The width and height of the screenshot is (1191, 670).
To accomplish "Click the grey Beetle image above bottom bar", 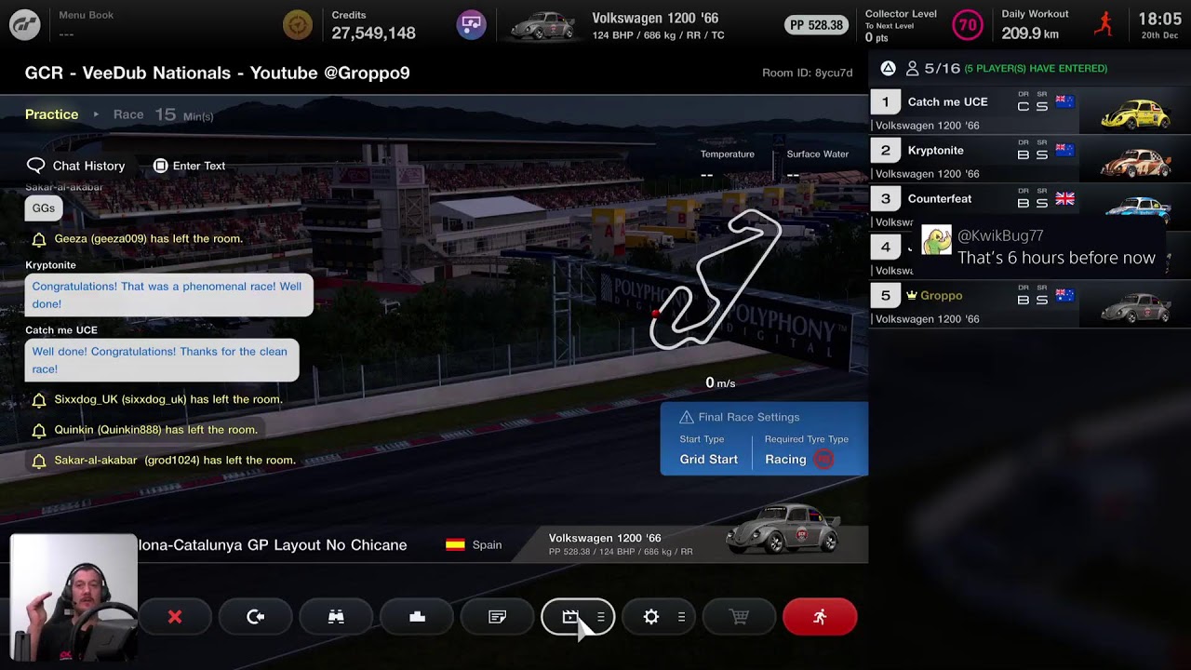I will (783, 529).
